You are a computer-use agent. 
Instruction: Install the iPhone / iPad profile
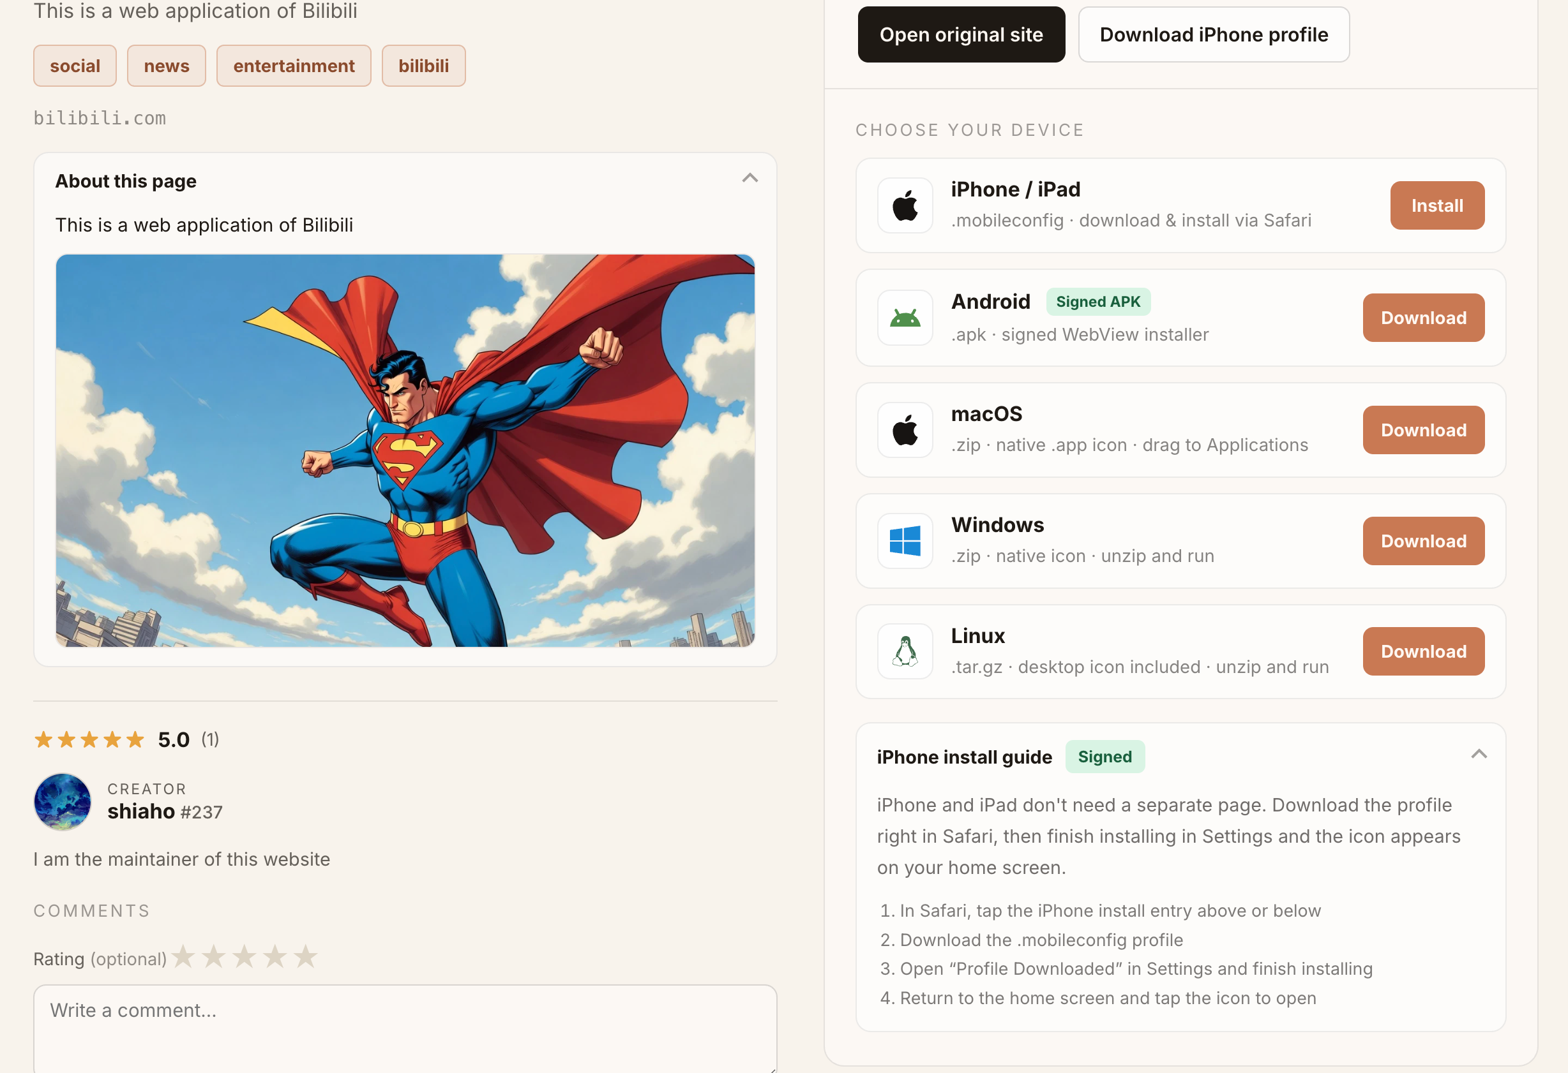1437,205
